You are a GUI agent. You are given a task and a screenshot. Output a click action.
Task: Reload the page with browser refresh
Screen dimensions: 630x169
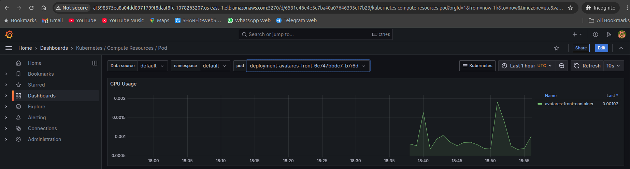click(31, 8)
